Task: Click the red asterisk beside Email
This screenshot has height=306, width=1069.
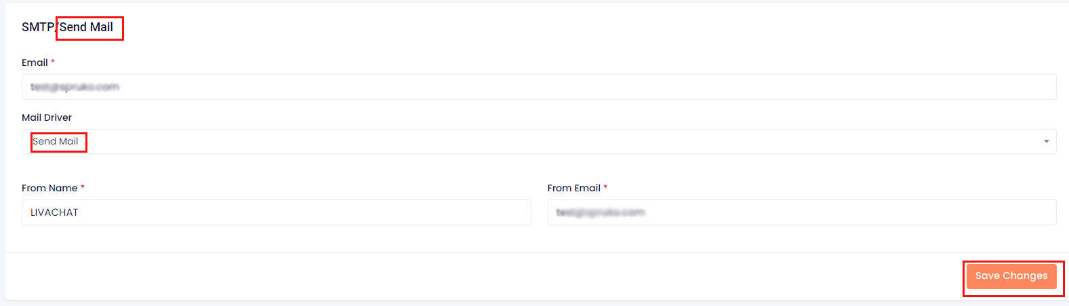Action: (53, 62)
